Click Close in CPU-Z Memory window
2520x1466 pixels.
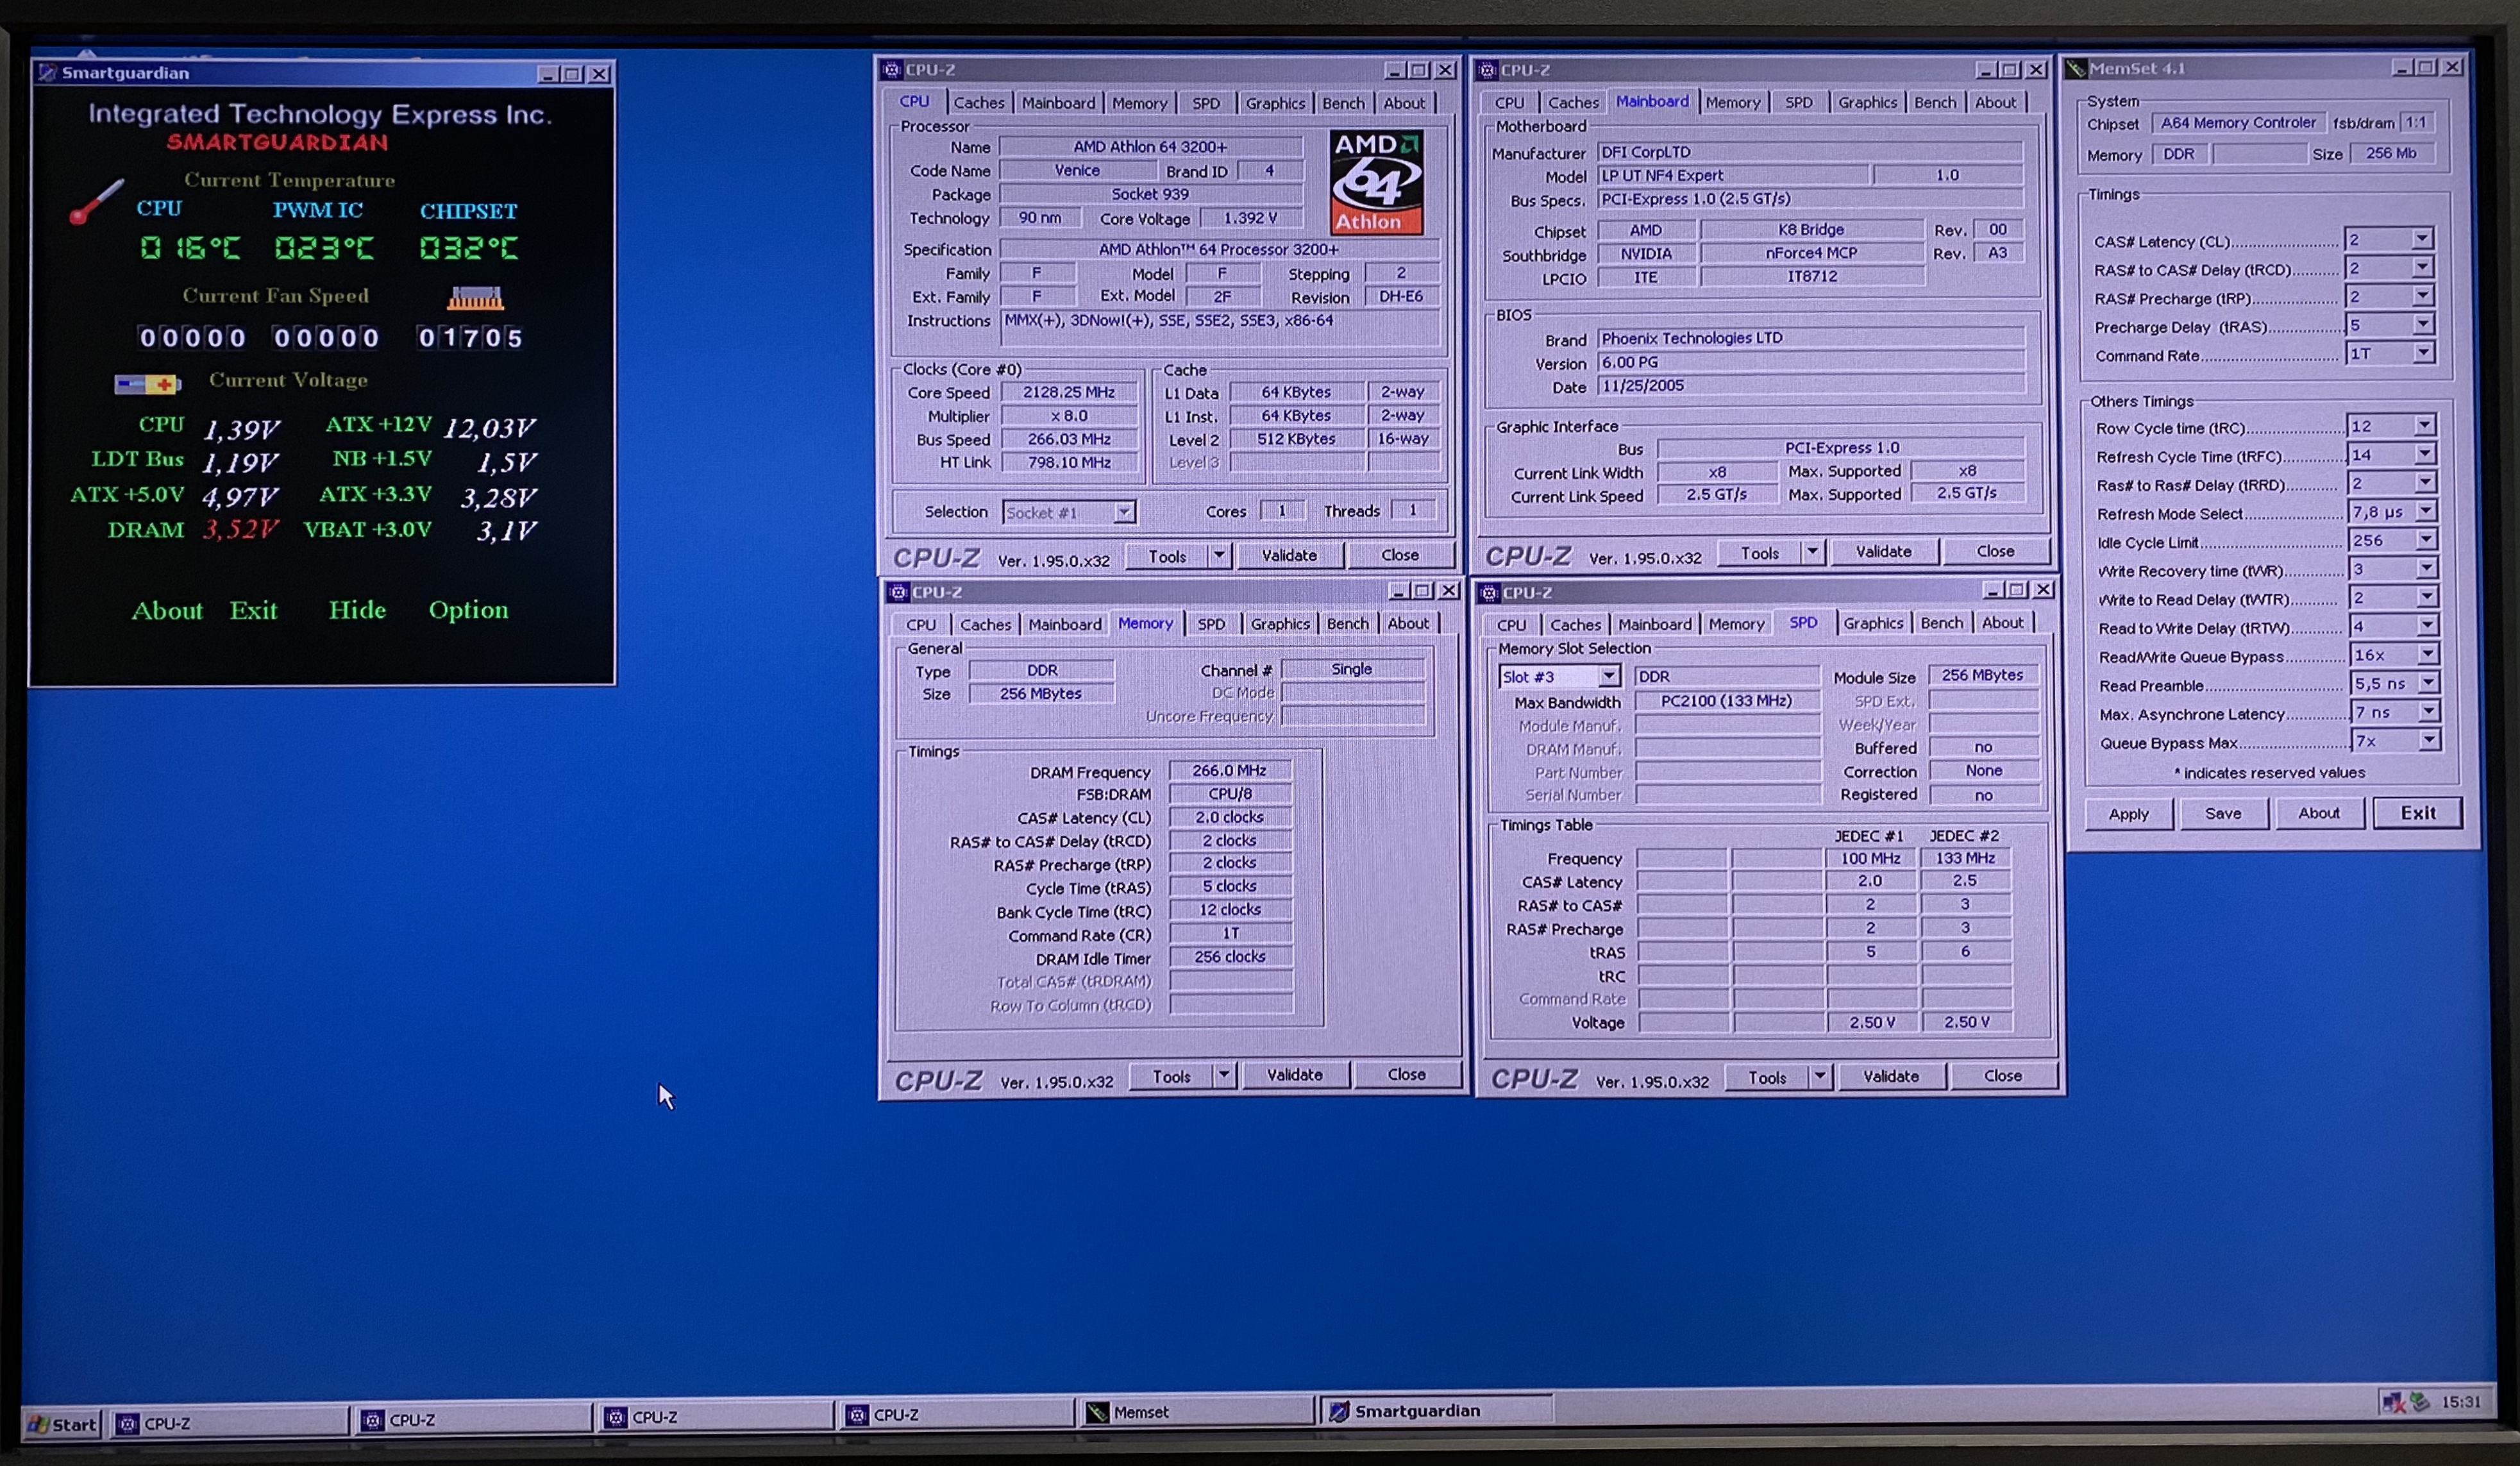pyautogui.click(x=1406, y=1074)
